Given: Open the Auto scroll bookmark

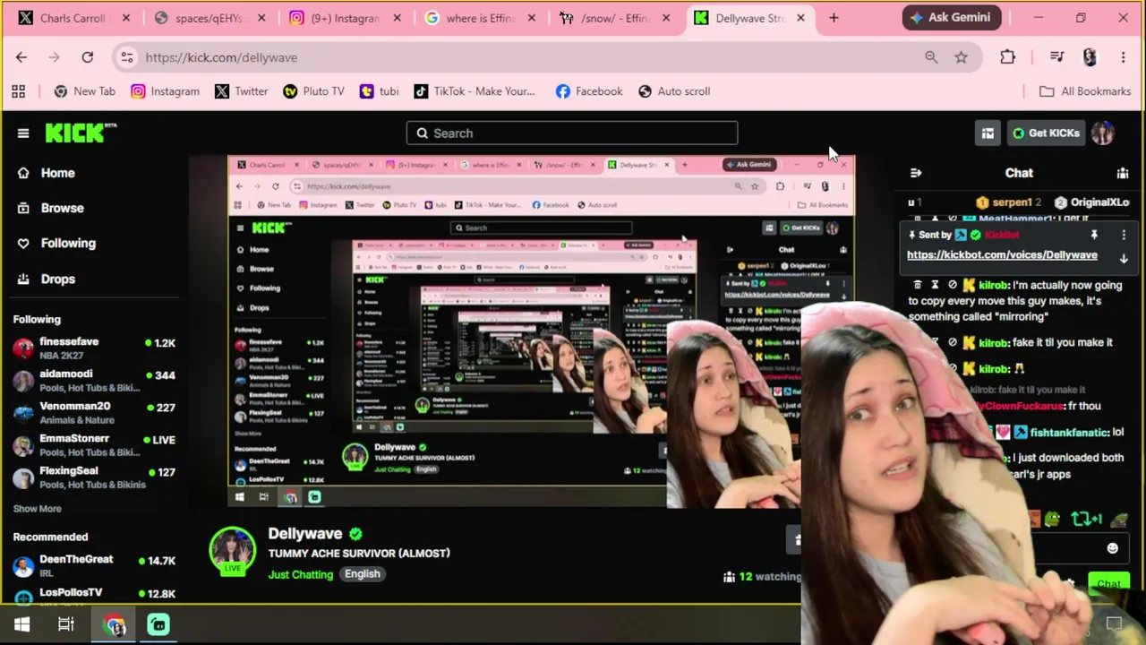Looking at the screenshot, I should (674, 91).
